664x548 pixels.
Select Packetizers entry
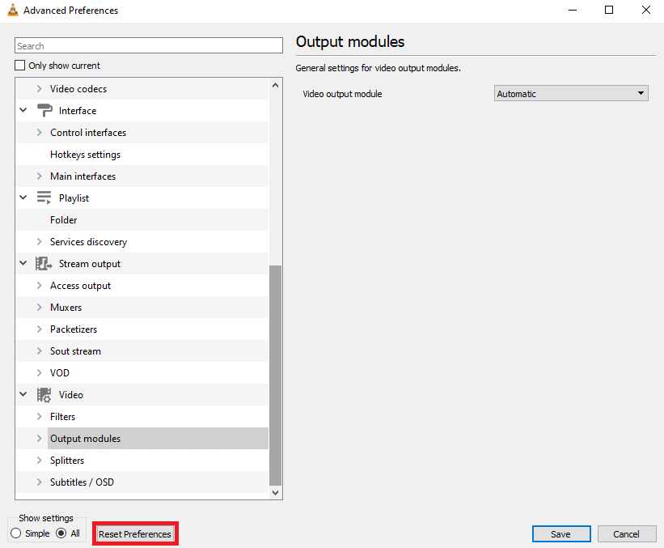(x=74, y=329)
